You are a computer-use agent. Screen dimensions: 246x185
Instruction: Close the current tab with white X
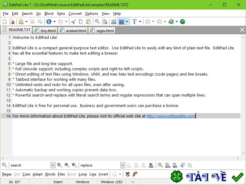pos(242,30)
